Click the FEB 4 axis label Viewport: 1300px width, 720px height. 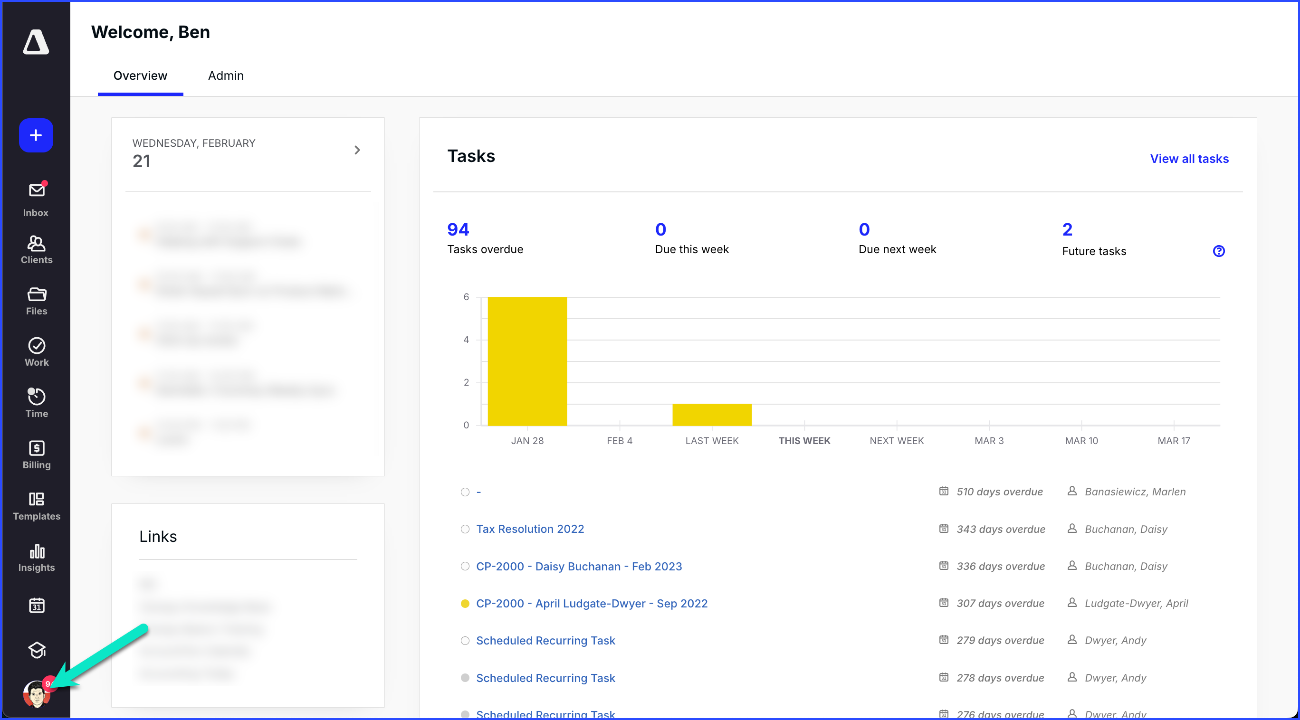click(619, 440)
